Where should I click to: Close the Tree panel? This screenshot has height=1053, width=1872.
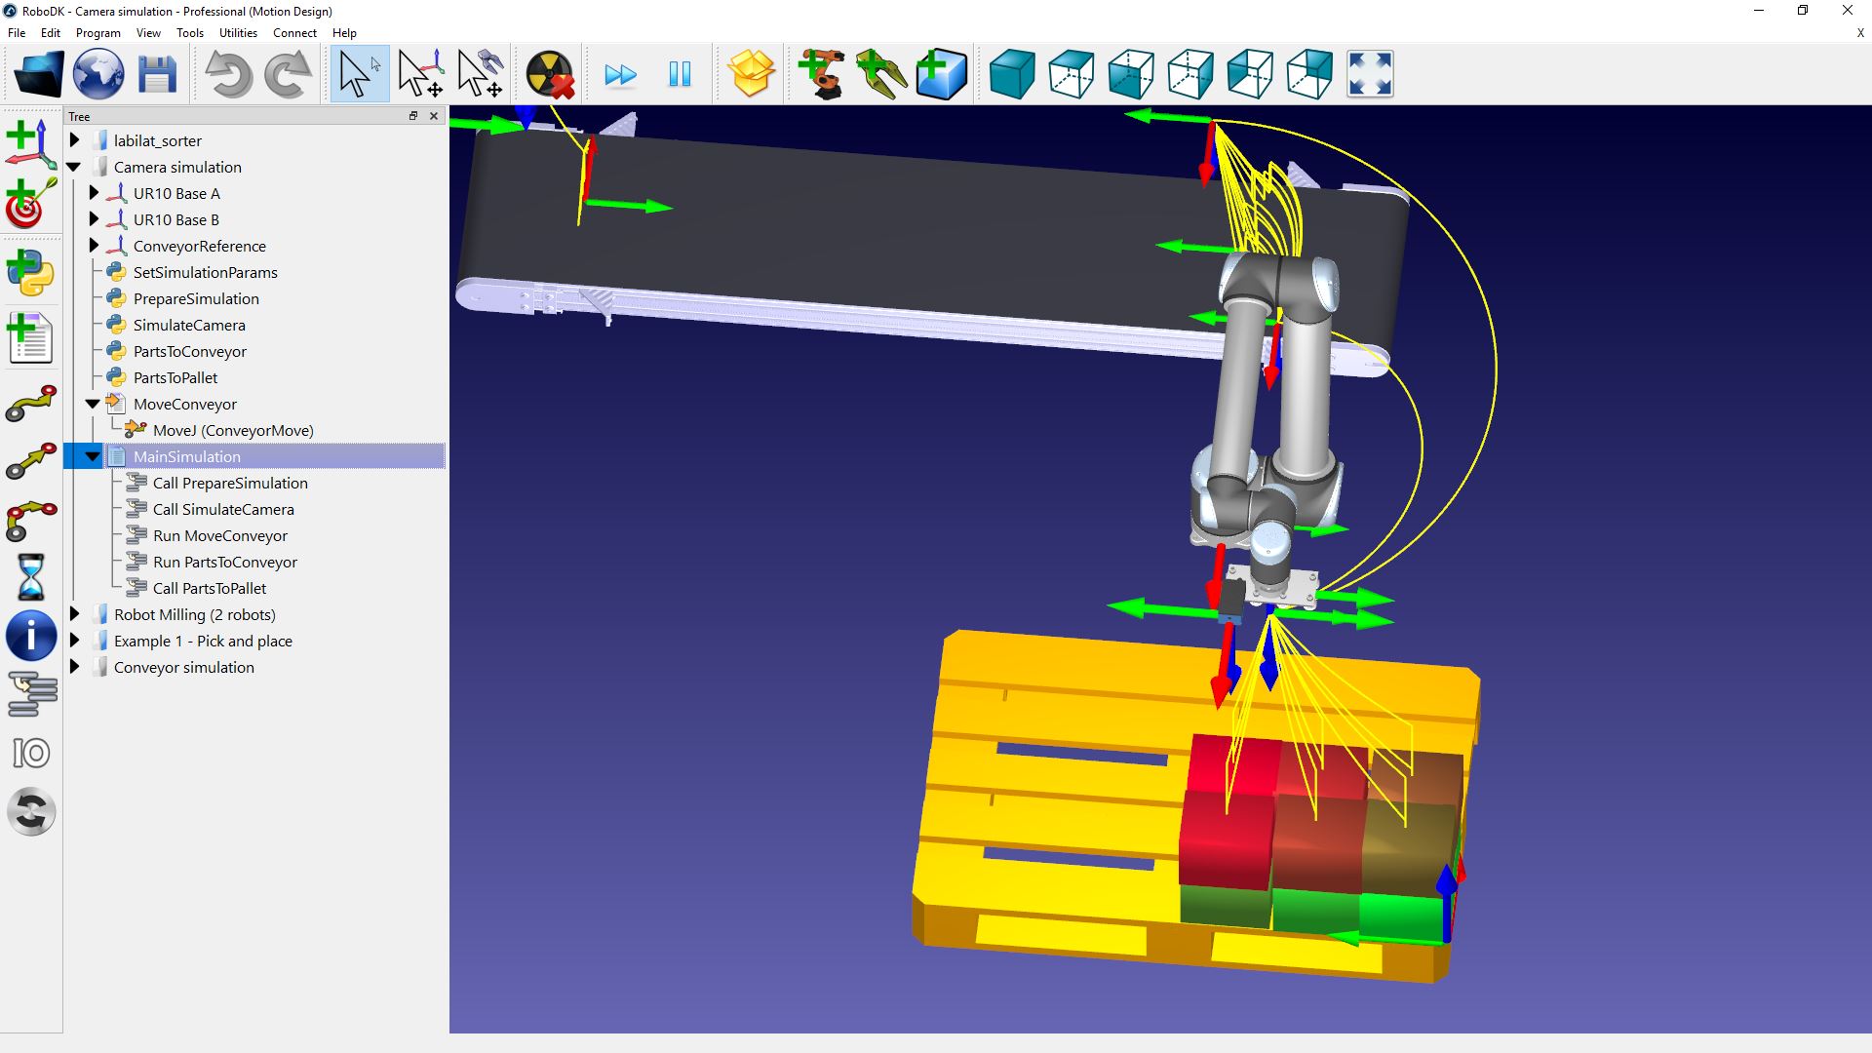434,116
